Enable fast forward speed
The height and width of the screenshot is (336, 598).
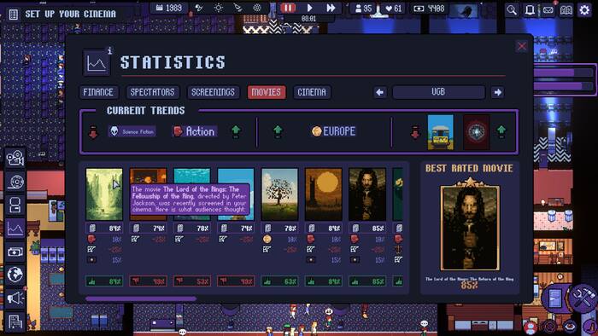(331, 8)
